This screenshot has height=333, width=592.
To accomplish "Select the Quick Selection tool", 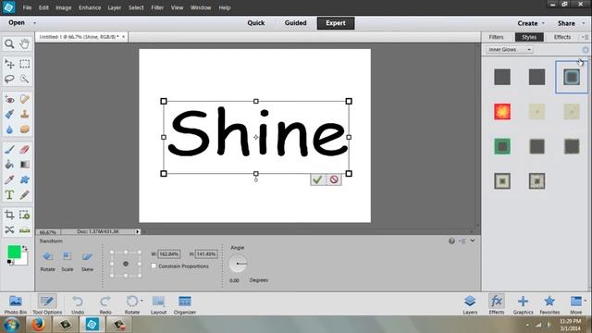I will pyautogui.click(x=25, y=79).
